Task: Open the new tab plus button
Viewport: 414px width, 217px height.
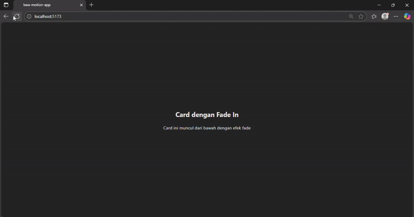Action: [92, 5]
